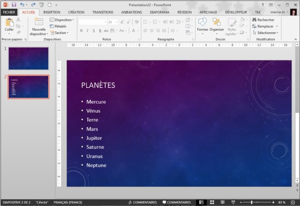Open the Sélectionner dropdown
300x206 pixels.
pyautogui.click(x=265, y=33)
